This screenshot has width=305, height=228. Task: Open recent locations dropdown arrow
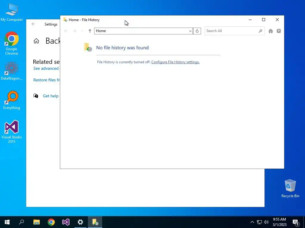(82, 31)
